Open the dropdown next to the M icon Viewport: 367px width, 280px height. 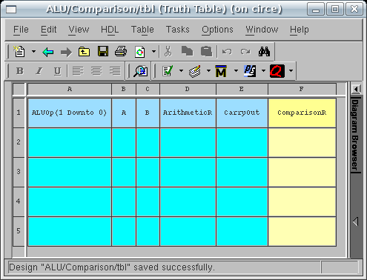click(x=236, y=71)
